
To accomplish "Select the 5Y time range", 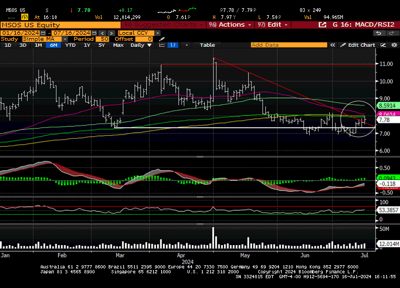I will [102, 45].
